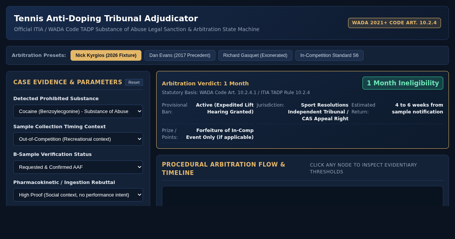
Task: Reset the case evidence parameters
Action: tap(134, 82)
